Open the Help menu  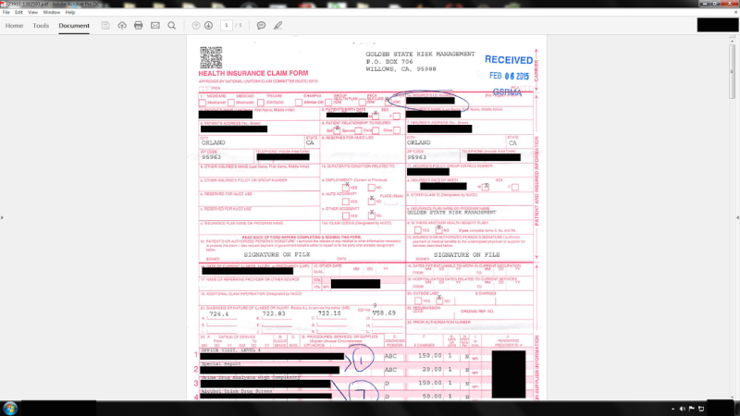68,12
